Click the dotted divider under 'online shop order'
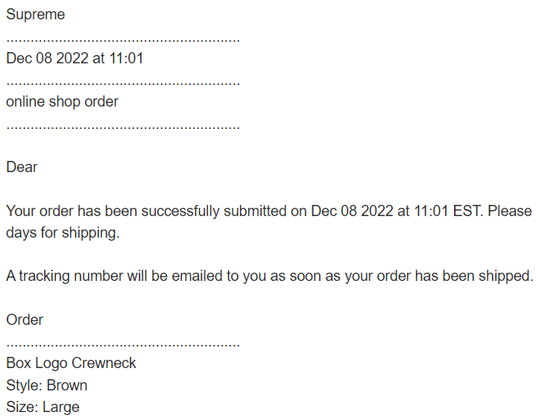 click(123, 127)
